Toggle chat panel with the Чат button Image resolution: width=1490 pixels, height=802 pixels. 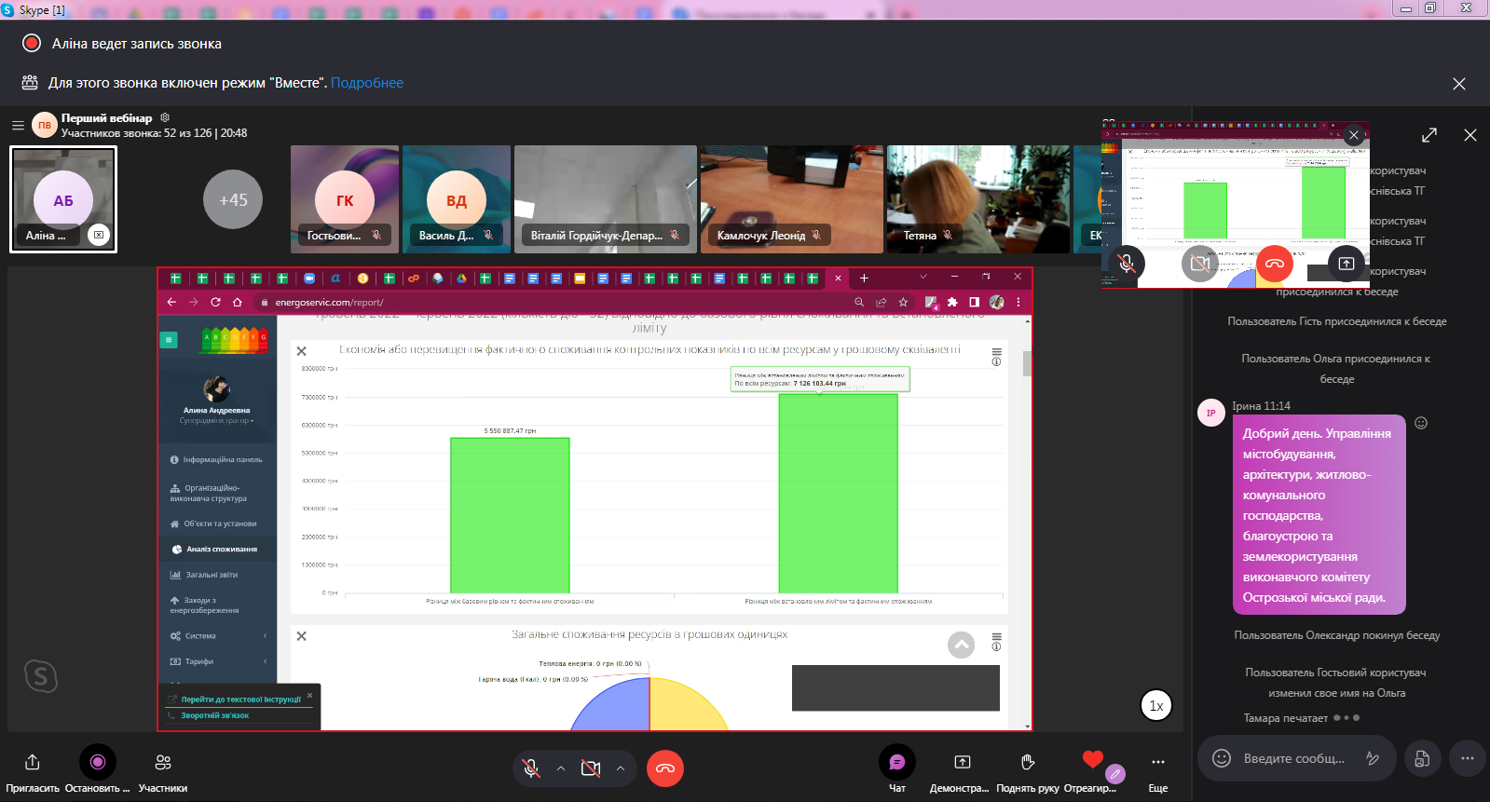897,762
